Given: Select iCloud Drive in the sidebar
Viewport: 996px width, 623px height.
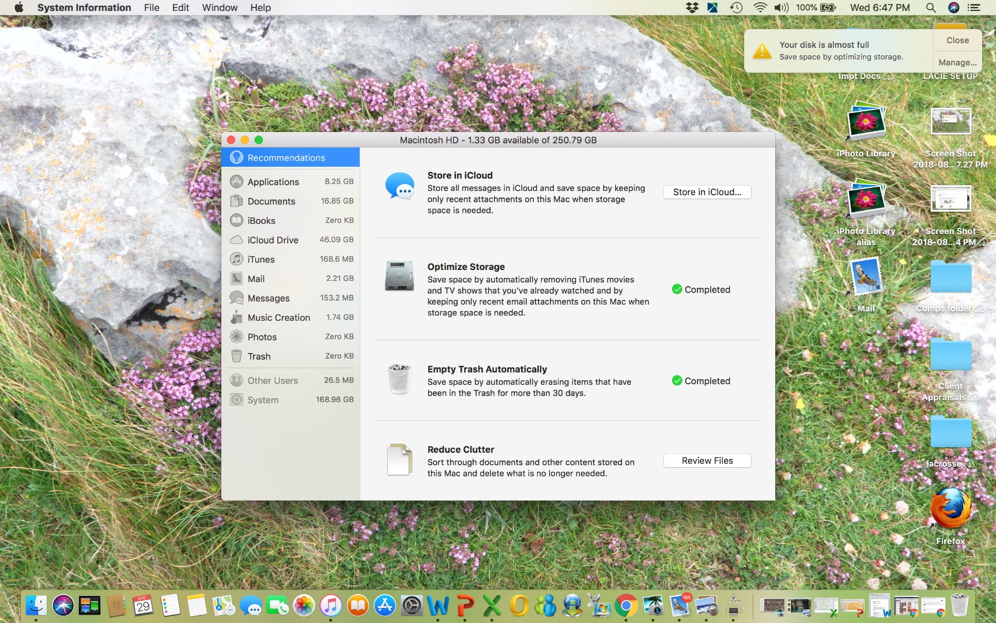Looking at the screenshot, I should click(273, 240).
